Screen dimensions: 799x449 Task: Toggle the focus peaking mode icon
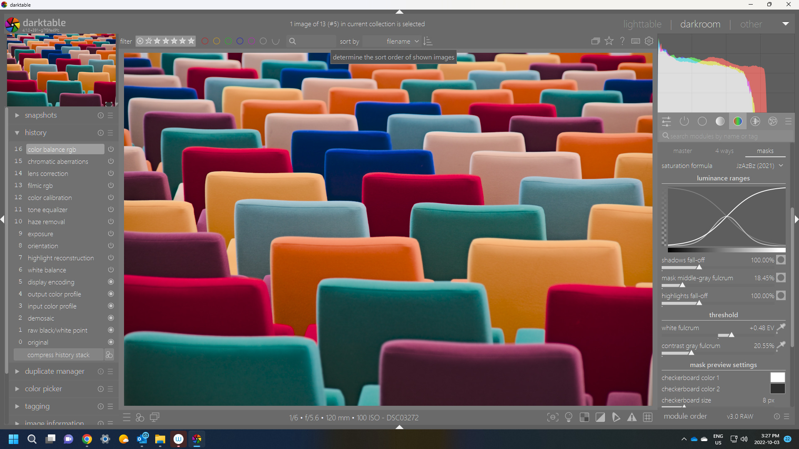click(x=553, y=417)
